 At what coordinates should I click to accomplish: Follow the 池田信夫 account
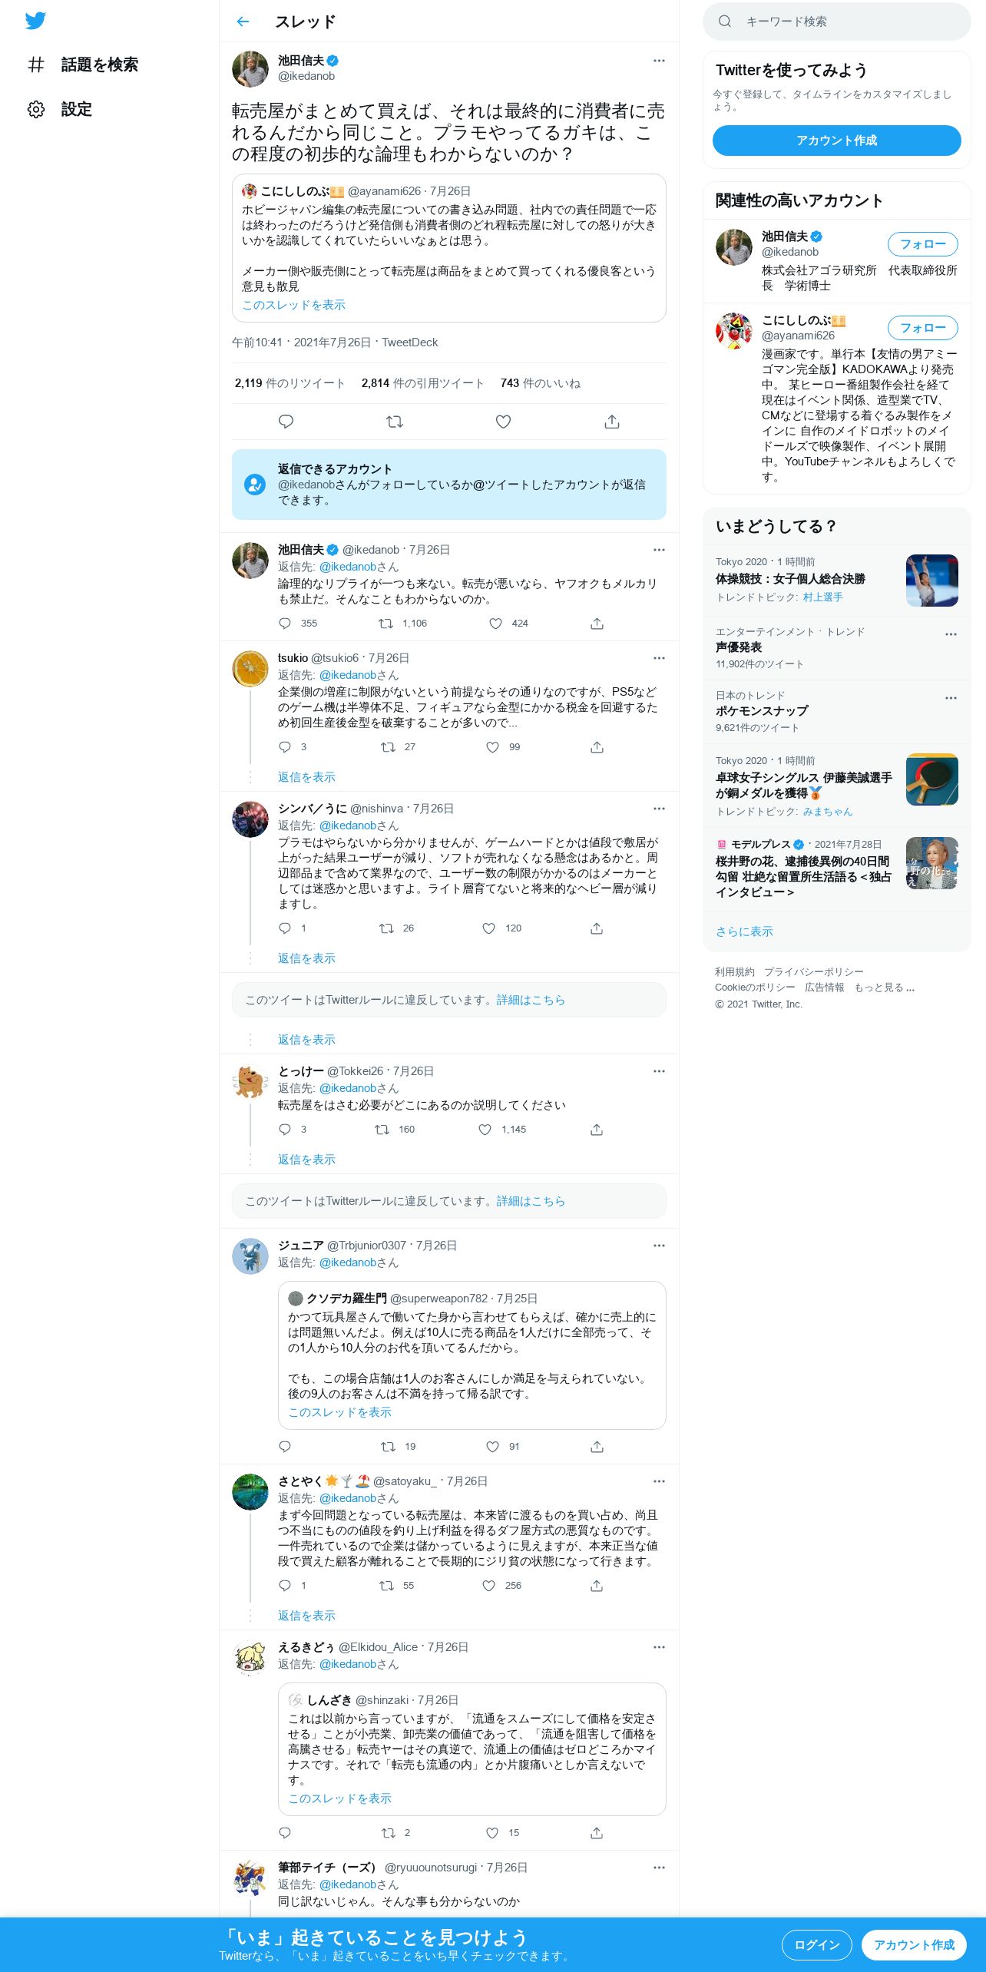(x=923, y=244)
